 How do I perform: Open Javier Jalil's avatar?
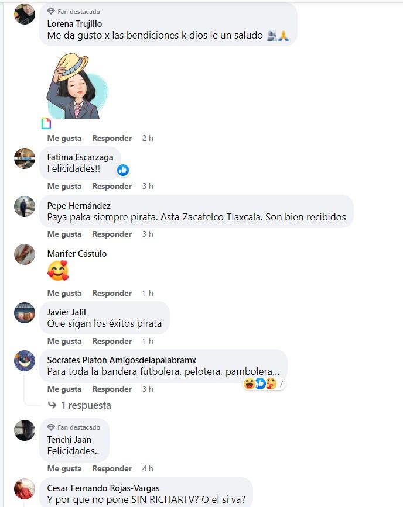point(25,313)
